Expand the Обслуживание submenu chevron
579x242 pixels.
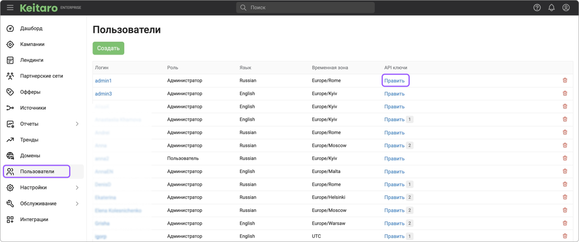pyautogui.click(x=77, y=203)
